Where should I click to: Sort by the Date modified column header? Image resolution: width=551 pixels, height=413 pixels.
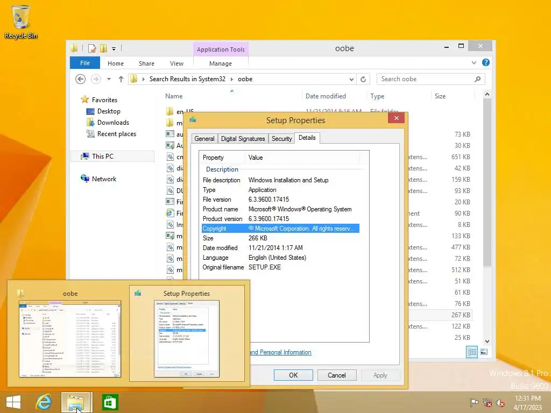pyautogui.click(x=326, y=96)
